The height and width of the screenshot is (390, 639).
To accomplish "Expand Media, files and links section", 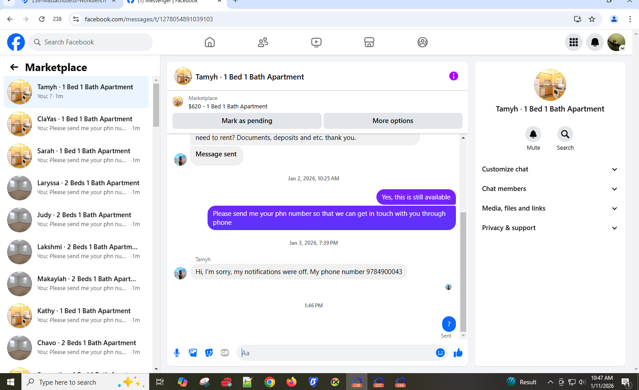I will (550, 208).
